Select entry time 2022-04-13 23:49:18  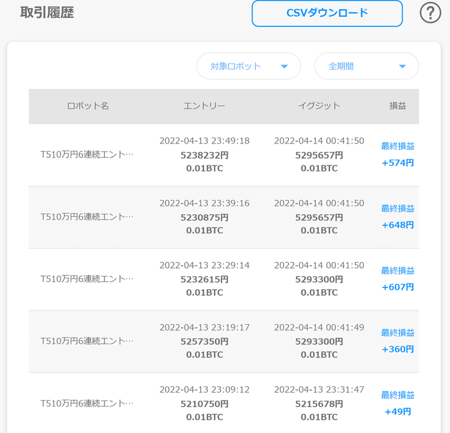(x=204, y=141)
